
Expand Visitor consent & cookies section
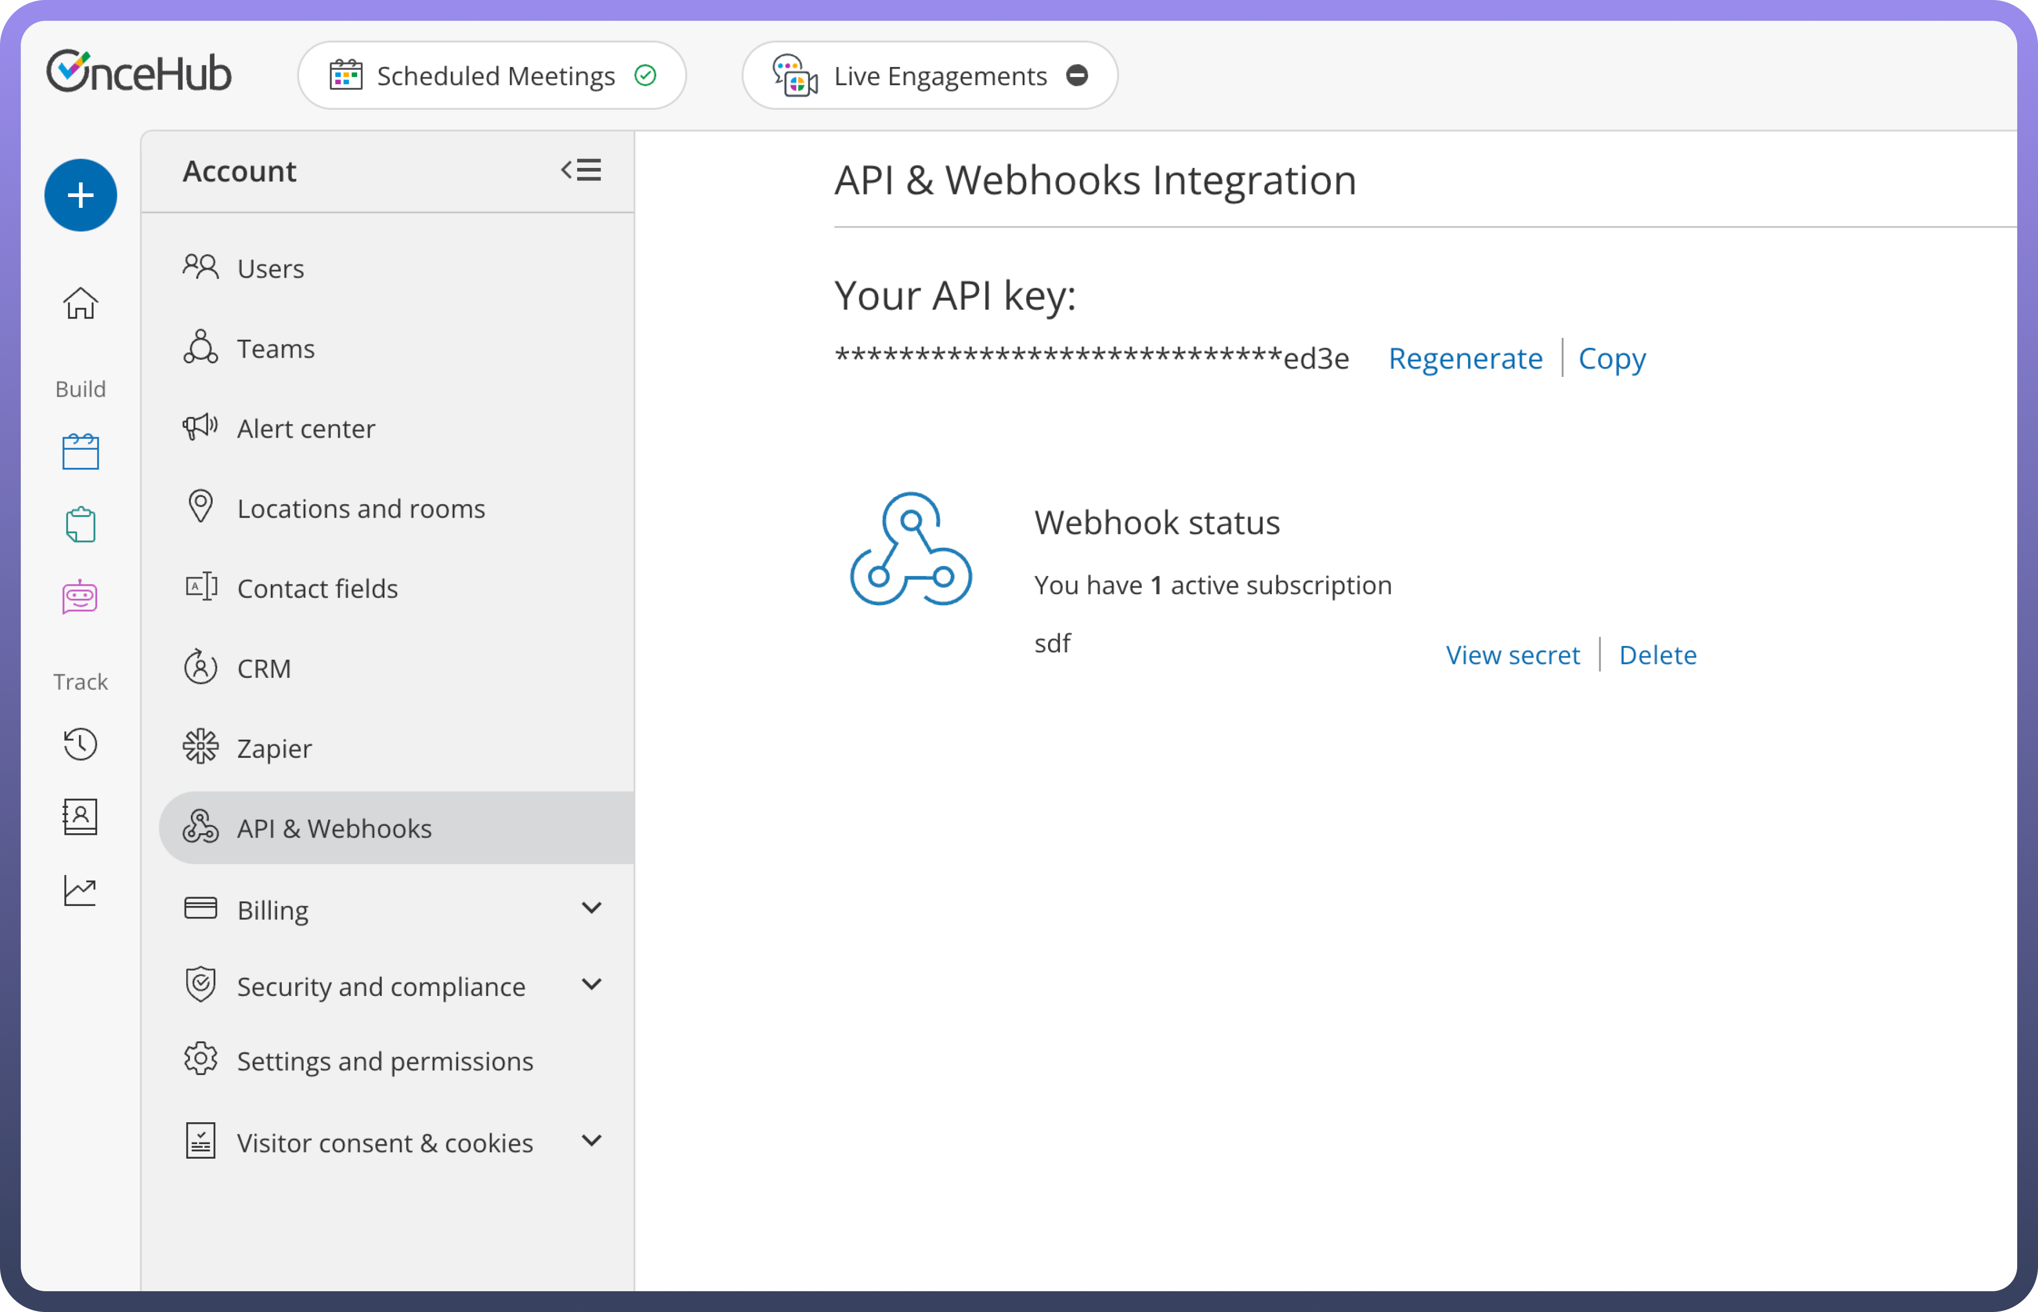tap(591, 1141)
